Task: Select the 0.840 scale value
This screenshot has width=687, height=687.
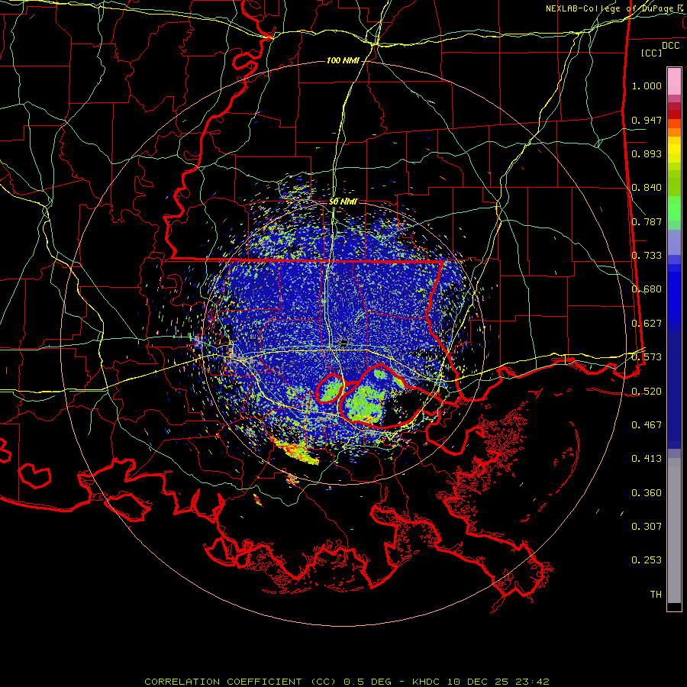Action: 647,188
